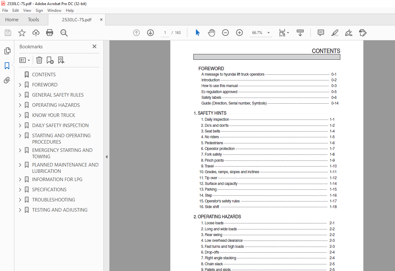Viewport: 395px width, 271px height.
Task: Click the current page number field
Action: click(165, 33)
